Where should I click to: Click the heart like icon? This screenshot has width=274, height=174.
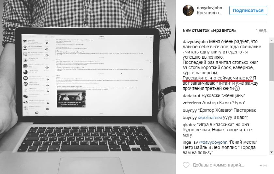[x=186, y=165]
